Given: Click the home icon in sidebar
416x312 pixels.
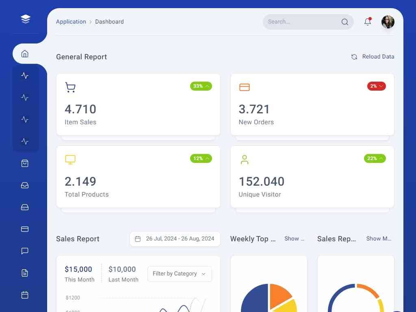Looking at the screenshot, I should click(x=25, y=54).
